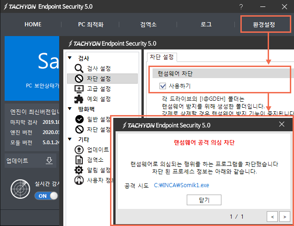Collapse the 기타 tree section
The height and width of the screenshot is (226, 294).
point(70,139)
